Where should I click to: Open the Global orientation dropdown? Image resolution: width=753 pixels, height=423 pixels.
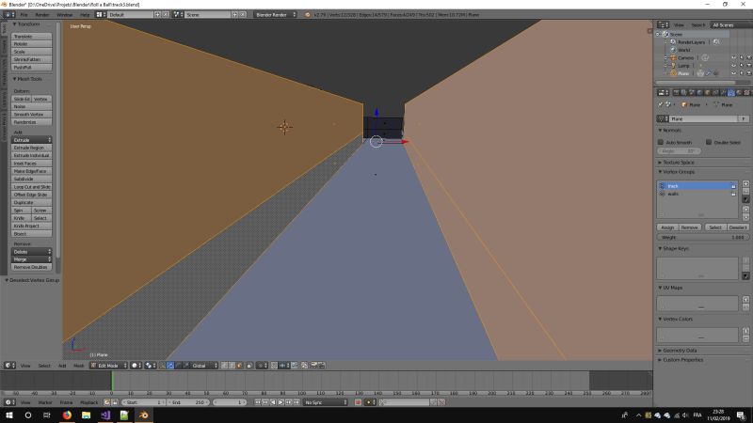pyautogui.click(x=204, y=366)
